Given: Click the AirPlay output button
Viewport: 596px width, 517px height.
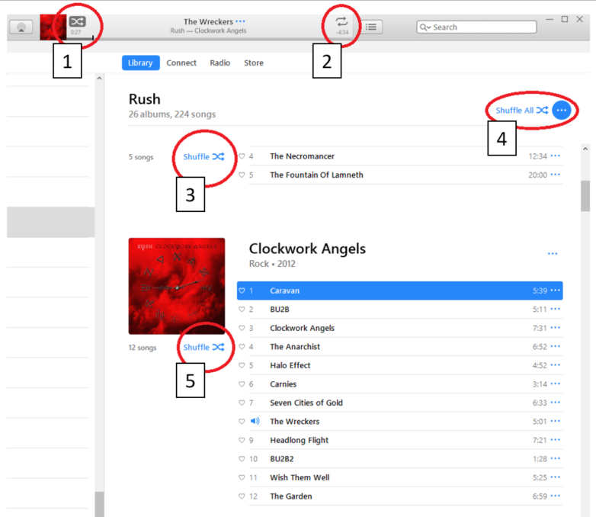Looking at the screenshot, I should (x=21, y=27).
